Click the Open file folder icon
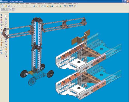The width and height of the screenshot is (129, 102). [6, 6]
